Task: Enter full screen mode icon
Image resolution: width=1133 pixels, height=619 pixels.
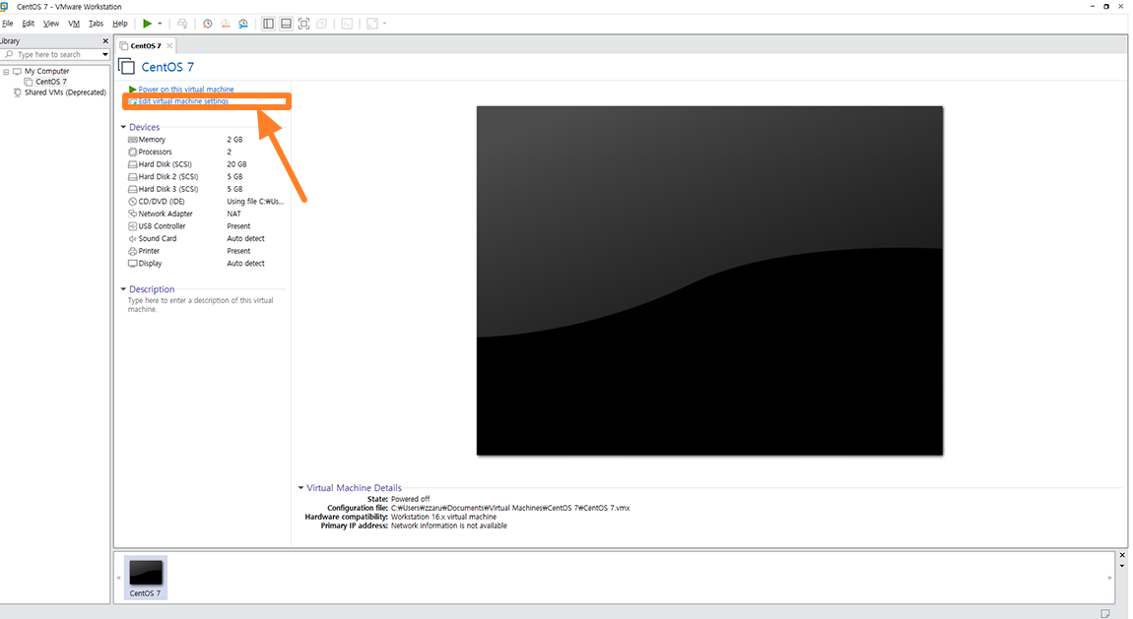Action: 304,24
